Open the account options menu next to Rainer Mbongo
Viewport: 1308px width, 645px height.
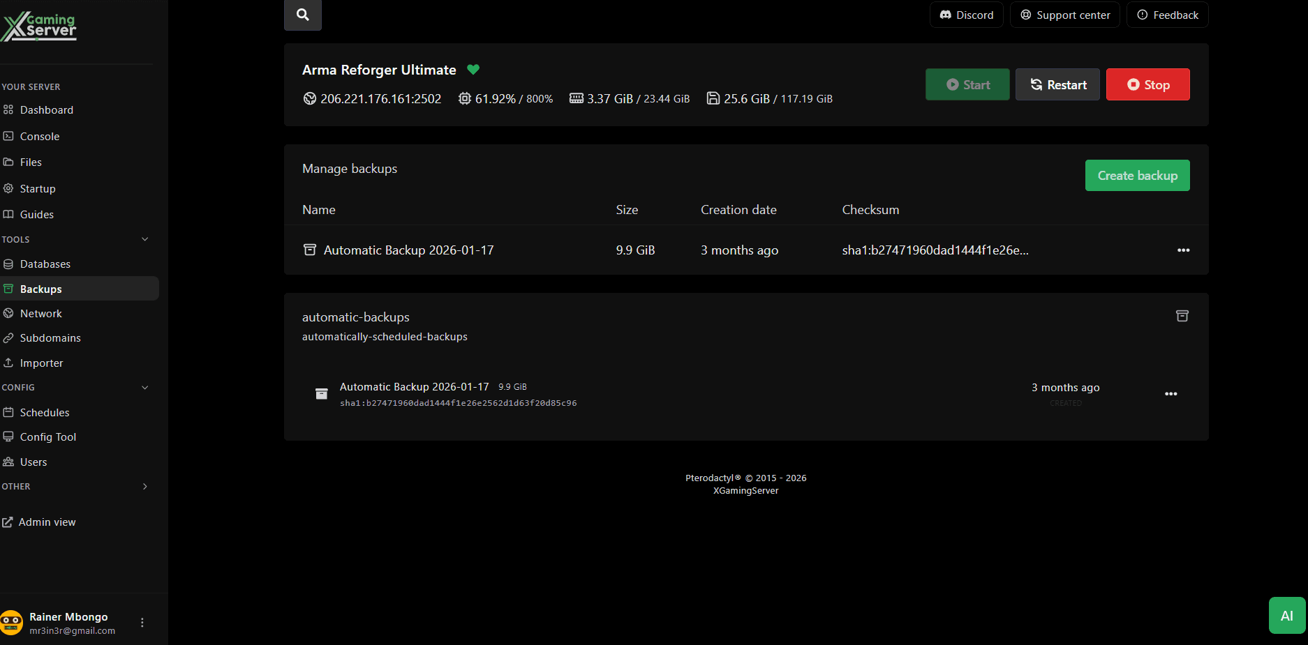(142, 622)
